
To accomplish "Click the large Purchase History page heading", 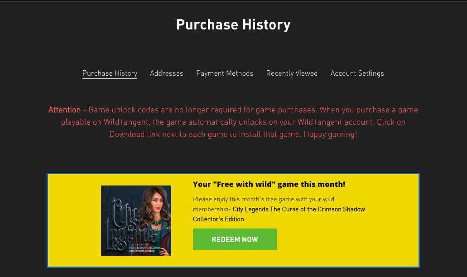I will [233, 25].
